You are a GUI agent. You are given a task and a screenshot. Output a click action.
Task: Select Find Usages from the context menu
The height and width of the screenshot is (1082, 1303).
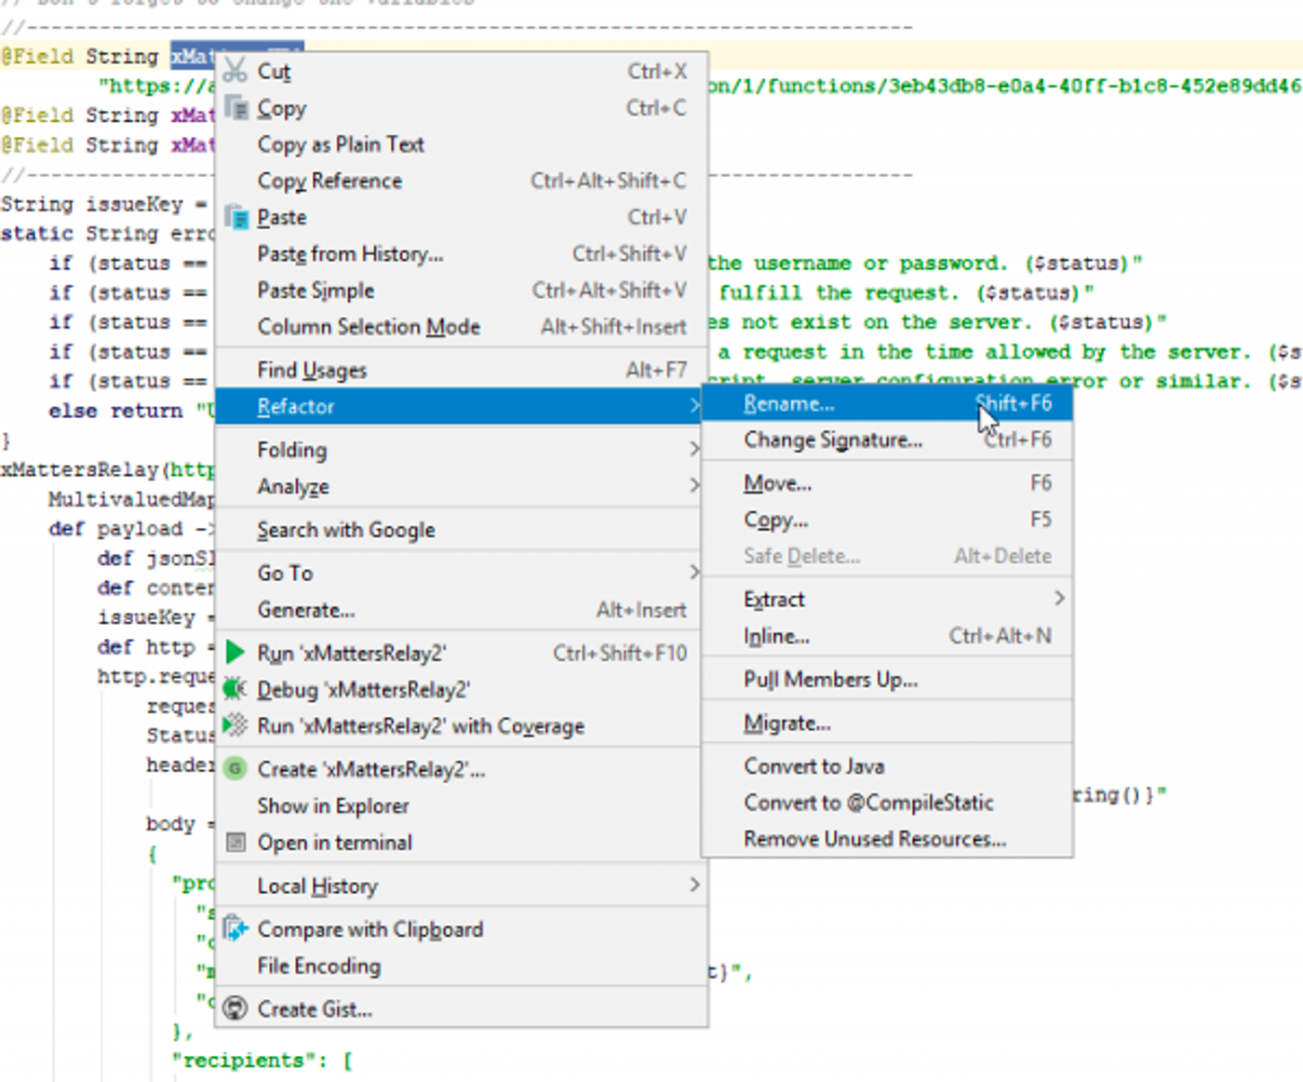[x=311, y=370]
